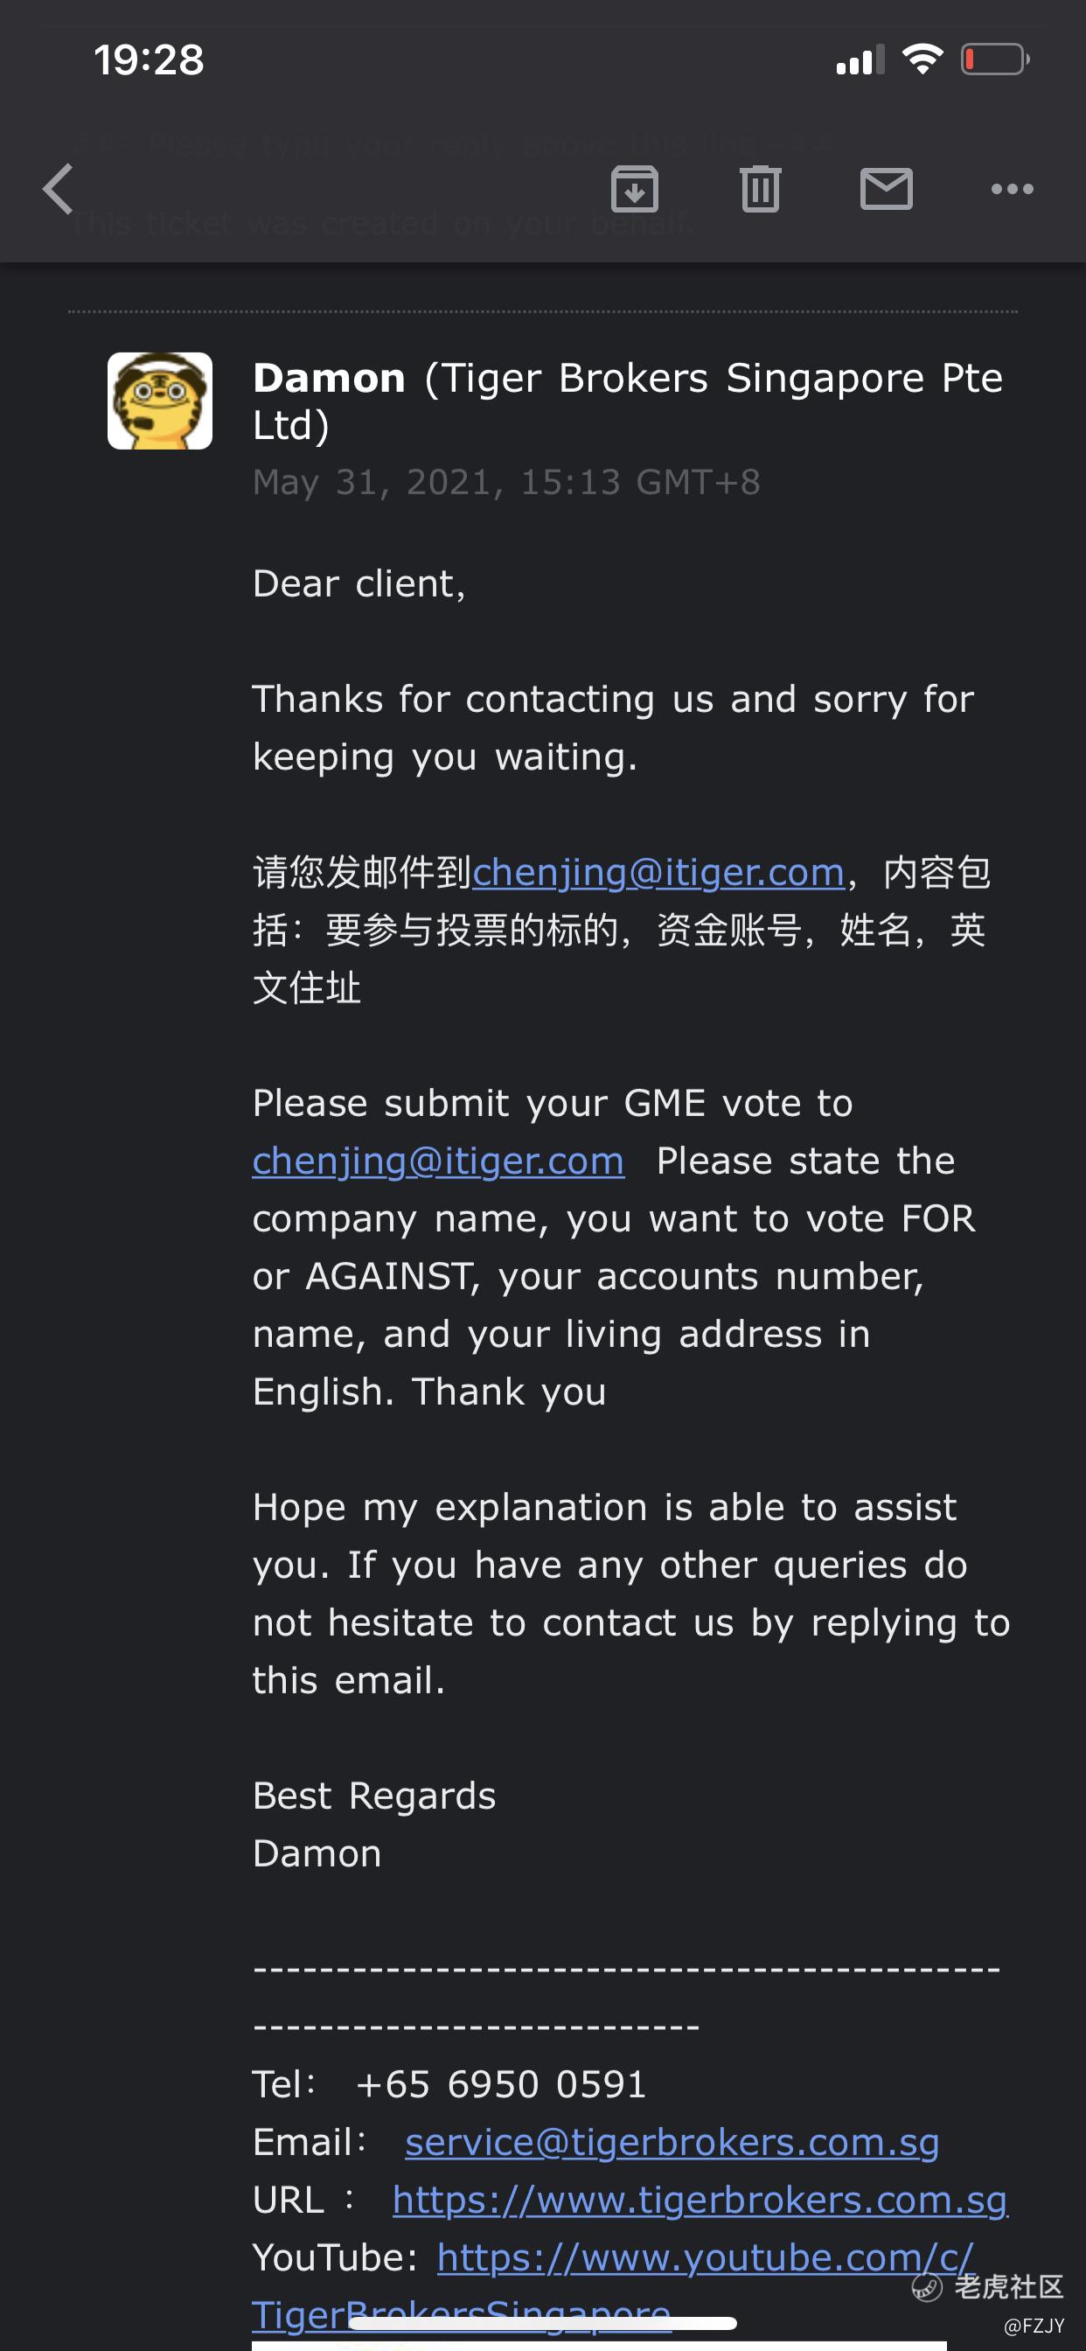Tap the May 31, 2021 timestamp line
1086x2351 pixels.
(506, 482)
